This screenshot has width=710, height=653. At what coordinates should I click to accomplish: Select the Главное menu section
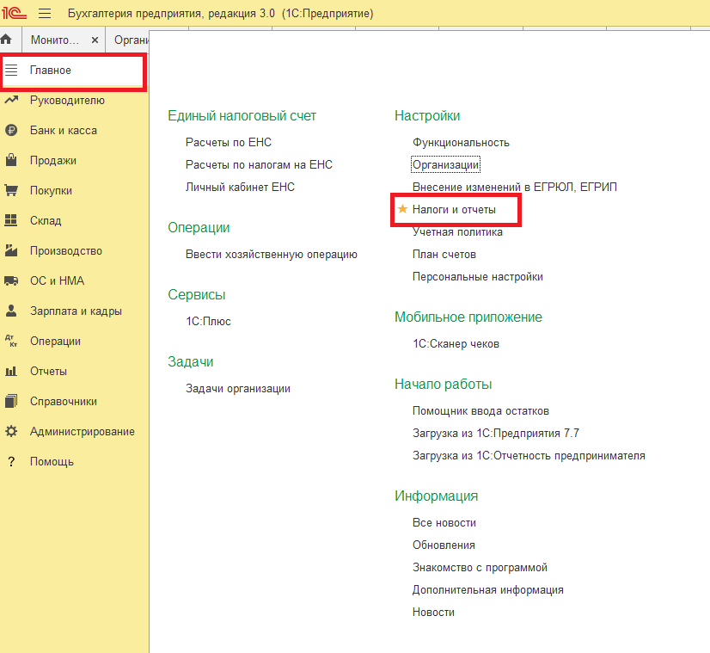[50, 71]
